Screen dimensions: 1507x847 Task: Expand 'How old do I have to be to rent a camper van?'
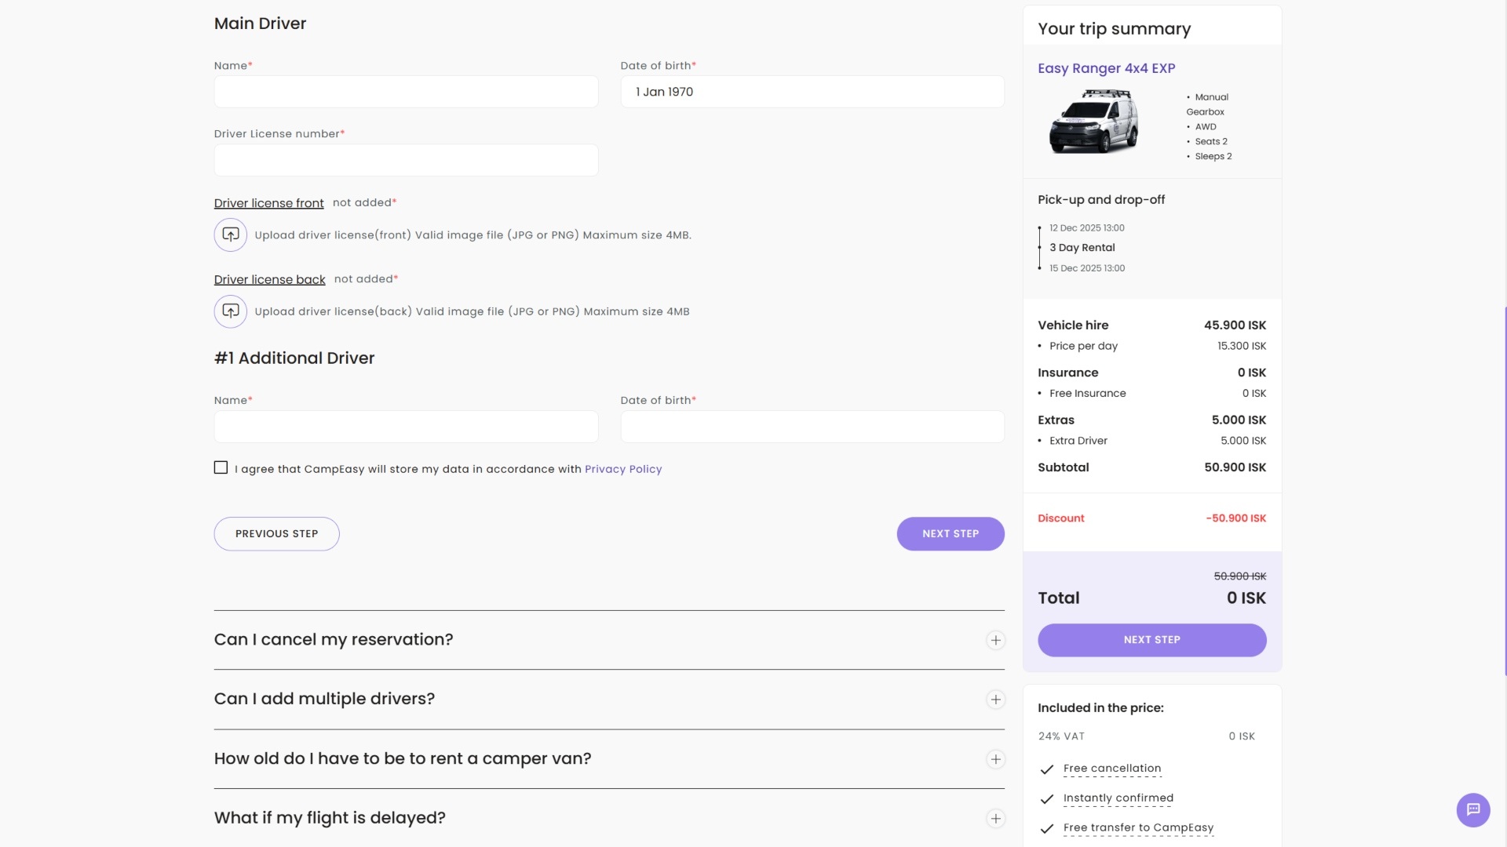pos(995,759)
